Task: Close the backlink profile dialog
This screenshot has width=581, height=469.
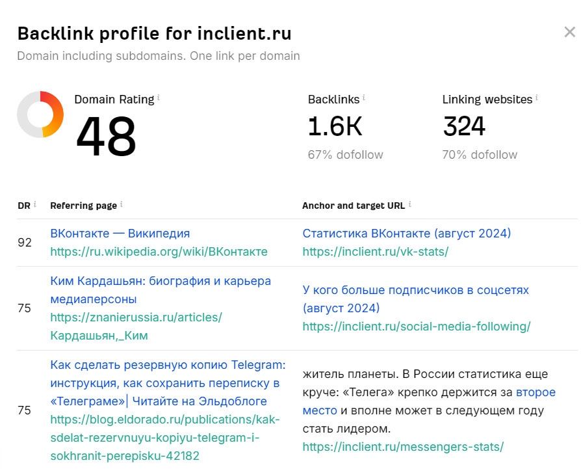Action: point(569,32)
